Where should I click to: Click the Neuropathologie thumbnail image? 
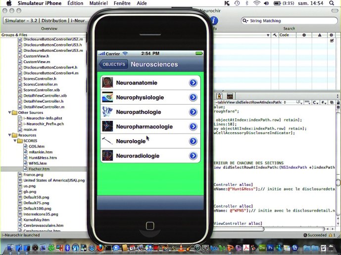click(x=107, y=112)
